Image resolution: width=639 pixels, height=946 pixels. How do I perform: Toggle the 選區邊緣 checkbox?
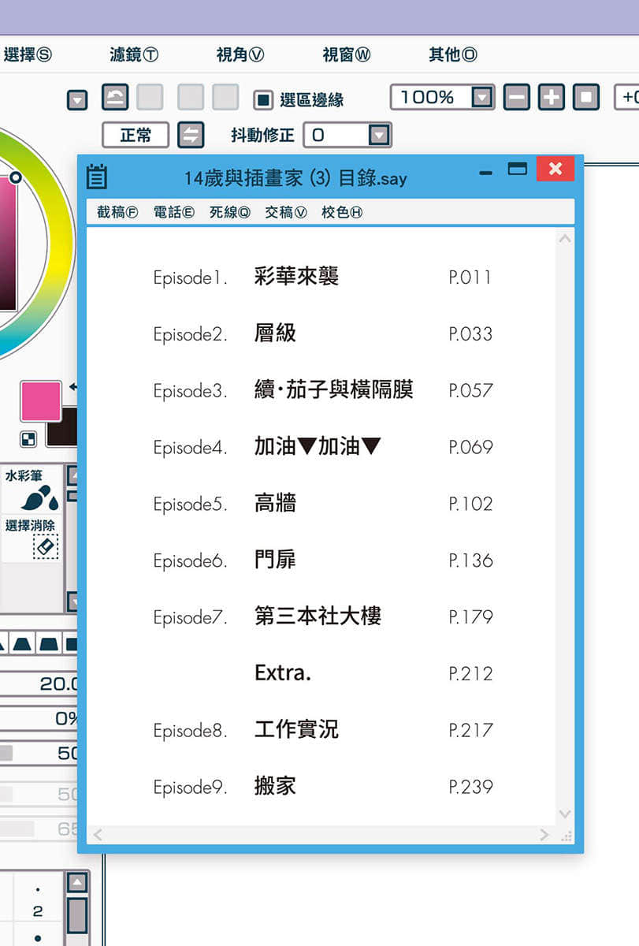[x=262, y=100]
